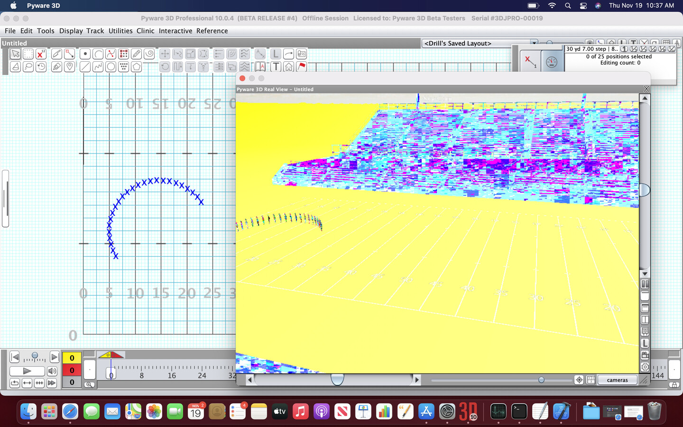Select the arrow Selection tool
Screen dimensions: 683x427
click(x=15, y=54)
